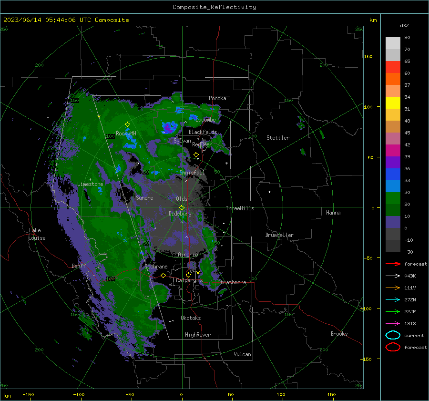Select the magenta 39-42 dBZ swatch

pos(393,150)
